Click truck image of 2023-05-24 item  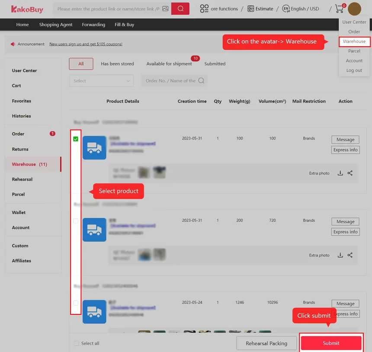[94, 312]
